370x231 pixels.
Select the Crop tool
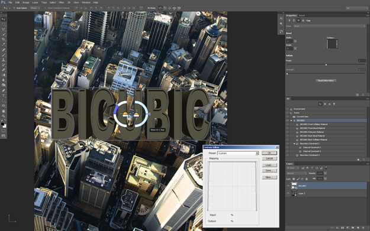point(4,40)
